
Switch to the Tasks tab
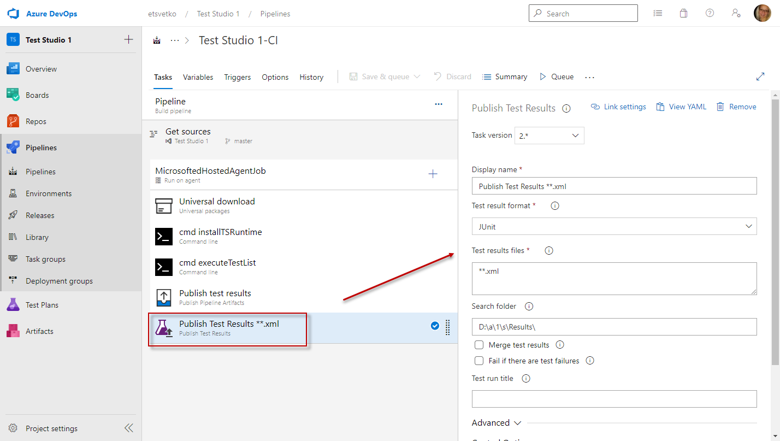163,77
